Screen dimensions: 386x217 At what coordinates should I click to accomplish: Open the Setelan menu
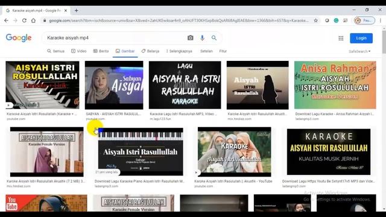[206, 51]
